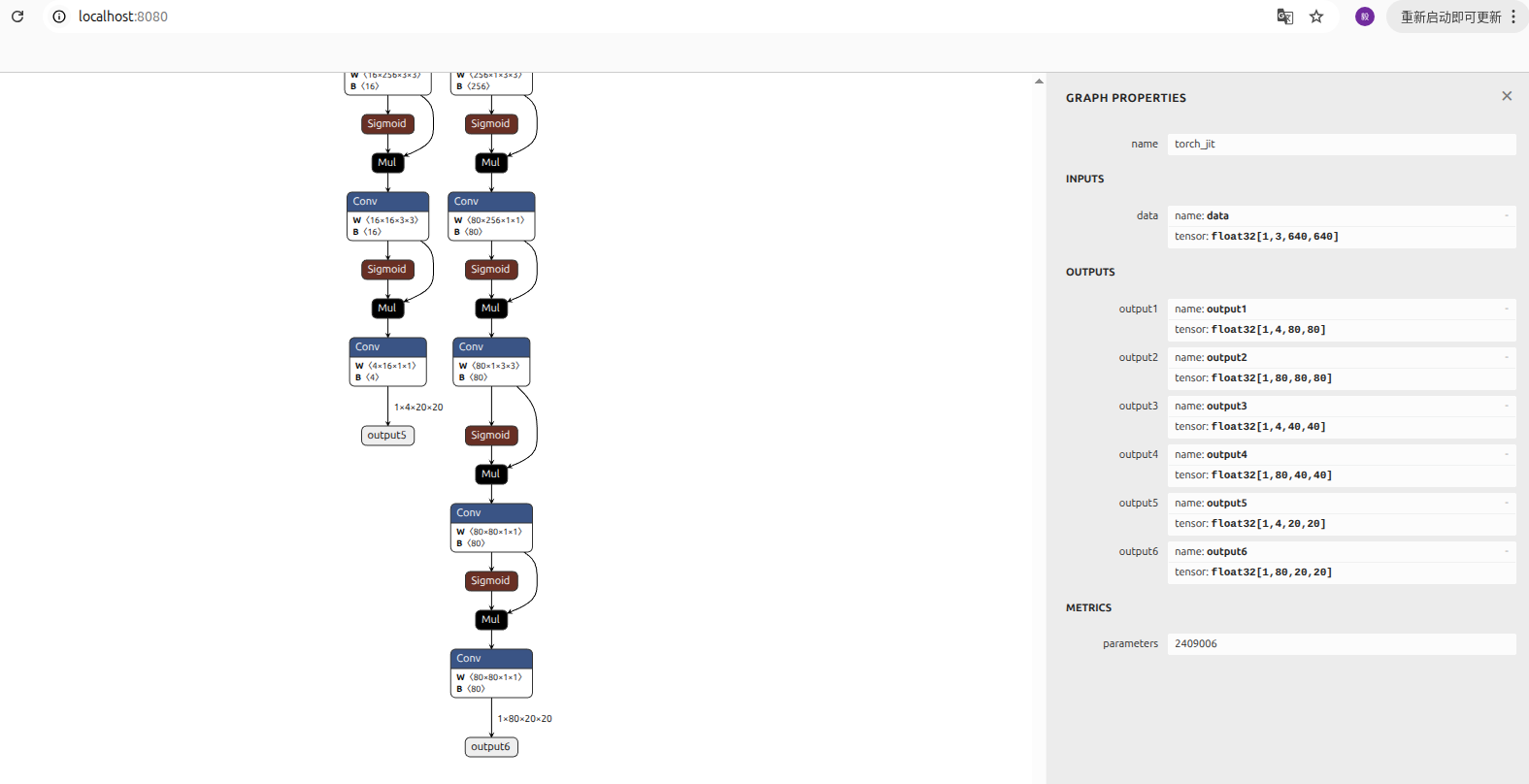This screenshot has height=784, width=1529.
Task: Open the purple profile avatar
Action: point(1365,16)
